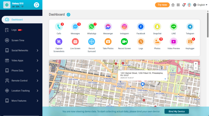Click the Bind My Device button
The width and height of the screenshot is (209, 116).
(x=176, y=111)
